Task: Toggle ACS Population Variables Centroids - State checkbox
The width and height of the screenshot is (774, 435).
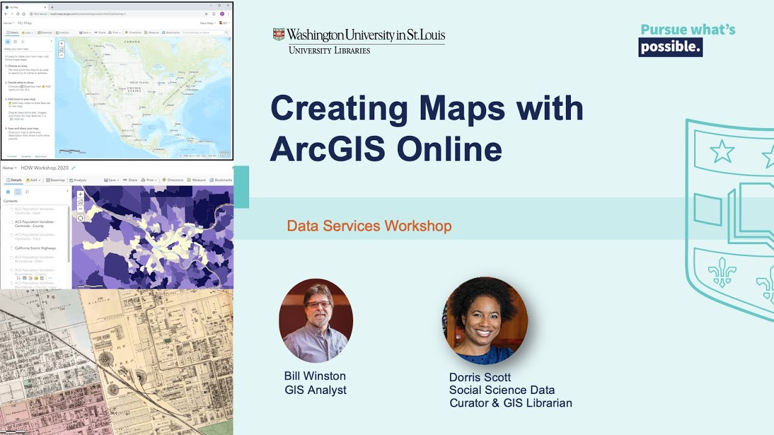Action: 11,209
